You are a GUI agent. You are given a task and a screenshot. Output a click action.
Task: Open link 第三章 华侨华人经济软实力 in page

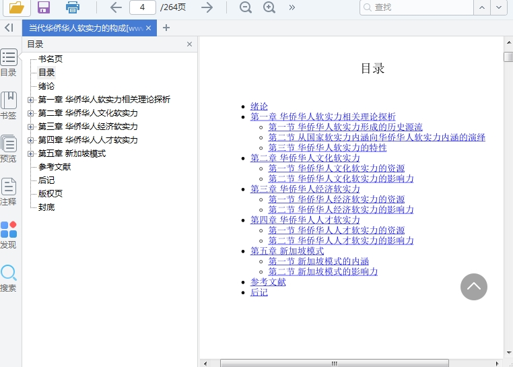(x=305, y=189)
